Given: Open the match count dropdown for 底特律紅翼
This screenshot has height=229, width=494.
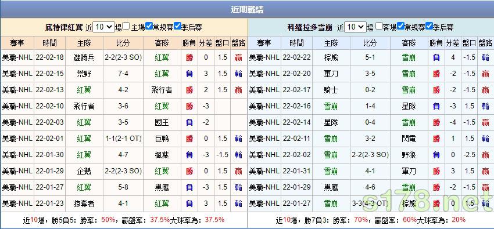Looking at the screenshot, I should (x=104, y=27).
